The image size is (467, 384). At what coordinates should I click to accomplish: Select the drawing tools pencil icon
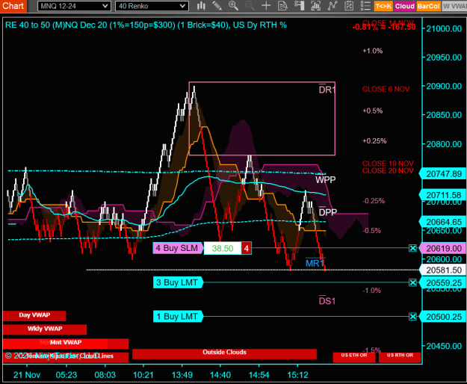(217, 6)
